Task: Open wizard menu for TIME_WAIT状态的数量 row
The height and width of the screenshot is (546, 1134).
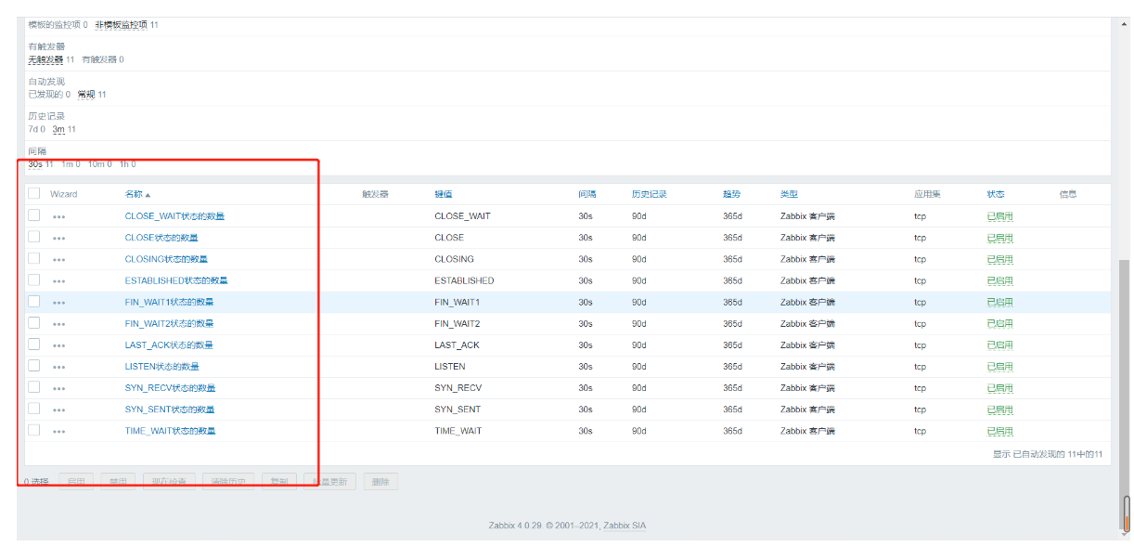Action: pos(58,431)
